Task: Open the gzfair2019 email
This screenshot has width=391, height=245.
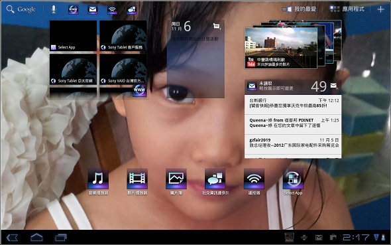Action: point(293,144)
